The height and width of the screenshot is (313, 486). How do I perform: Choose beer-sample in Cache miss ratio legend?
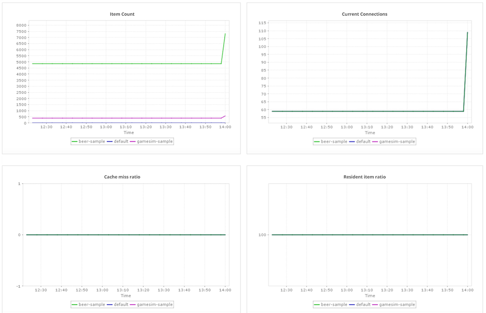point(88,305)
